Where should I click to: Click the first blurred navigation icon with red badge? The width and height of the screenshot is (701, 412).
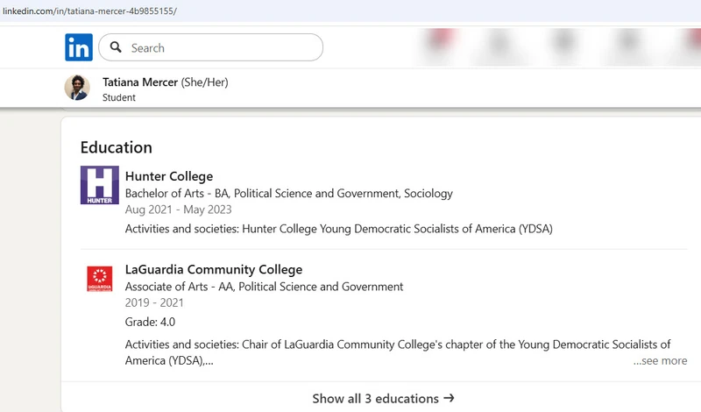tap(443, 46)
